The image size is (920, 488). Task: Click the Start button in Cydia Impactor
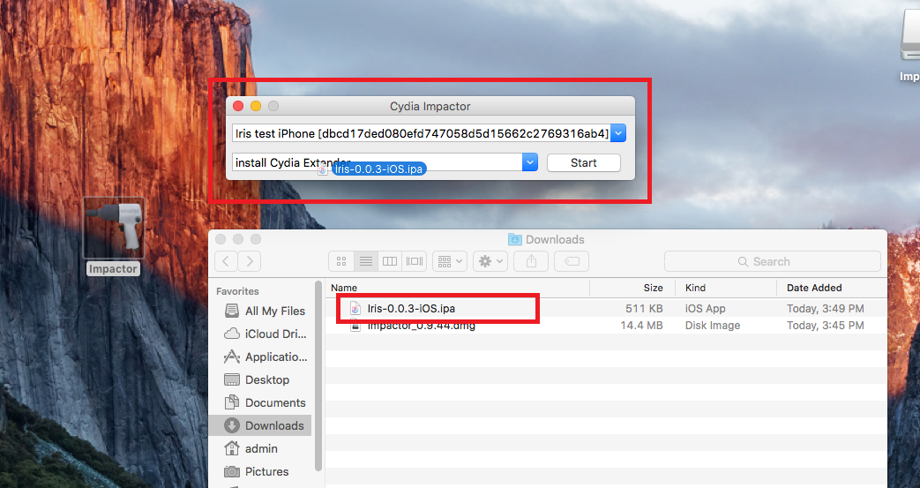tap(583, 162)
